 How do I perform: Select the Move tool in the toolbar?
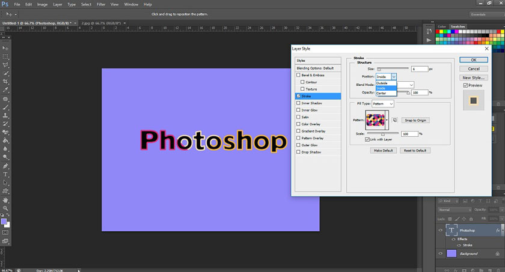5,48
